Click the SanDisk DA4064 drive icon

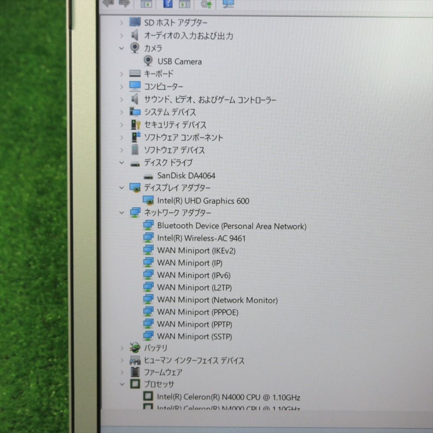coord(148,177)
